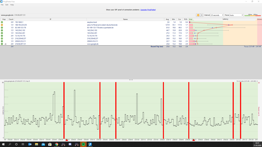
Task: Click the Focus: 2:31:49 - 2:41:49 status text
Action: click(253, 47)
